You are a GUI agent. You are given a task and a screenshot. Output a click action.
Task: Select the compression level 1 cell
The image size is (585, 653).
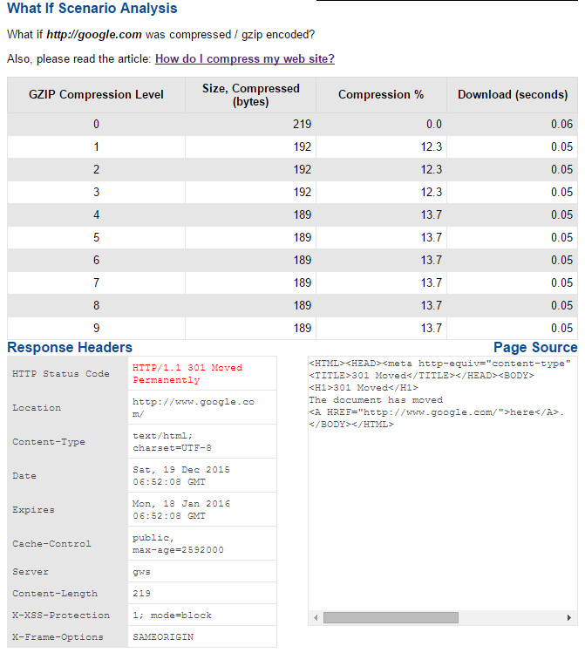(x=96, y=146)
